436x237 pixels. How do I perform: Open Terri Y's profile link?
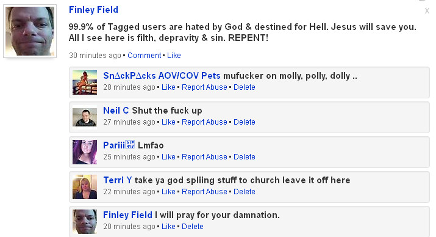point(117,180)
